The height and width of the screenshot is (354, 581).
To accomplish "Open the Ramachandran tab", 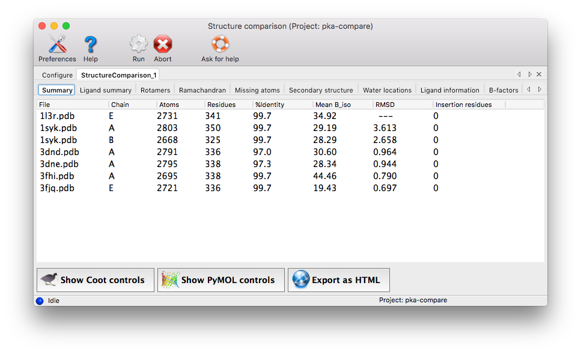I will click(202, 90).
